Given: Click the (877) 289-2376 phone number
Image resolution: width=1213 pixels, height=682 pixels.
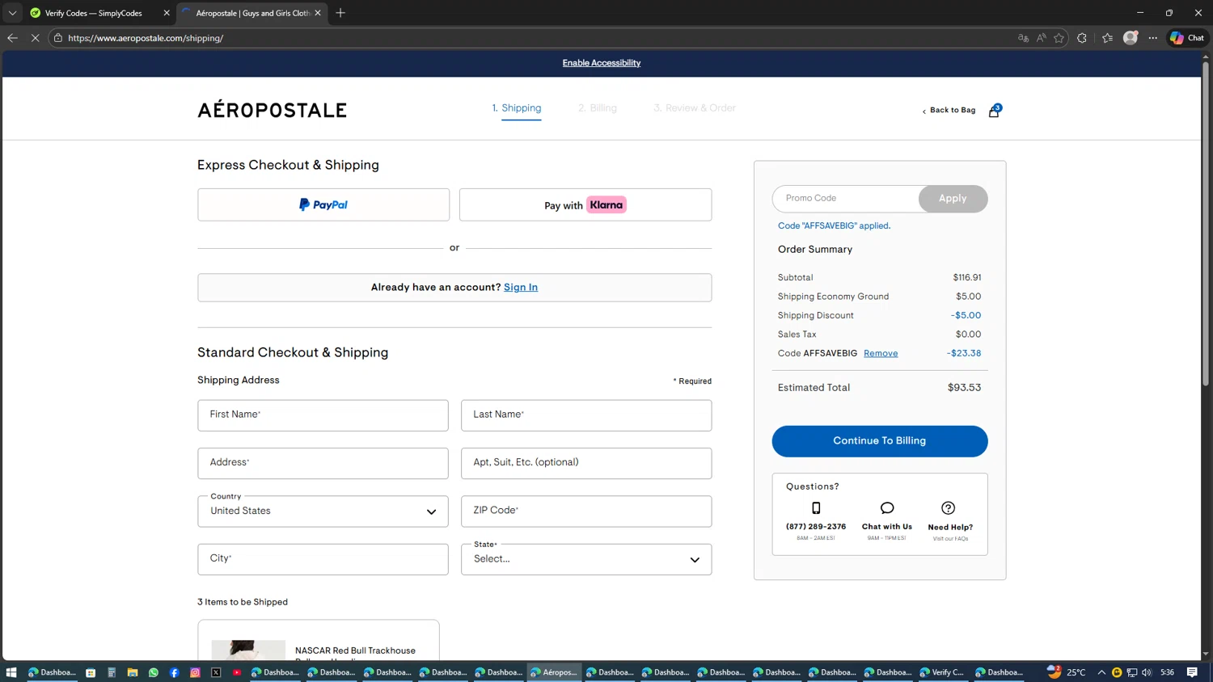Looking at the screenshot, I should [x=816, y=527].
